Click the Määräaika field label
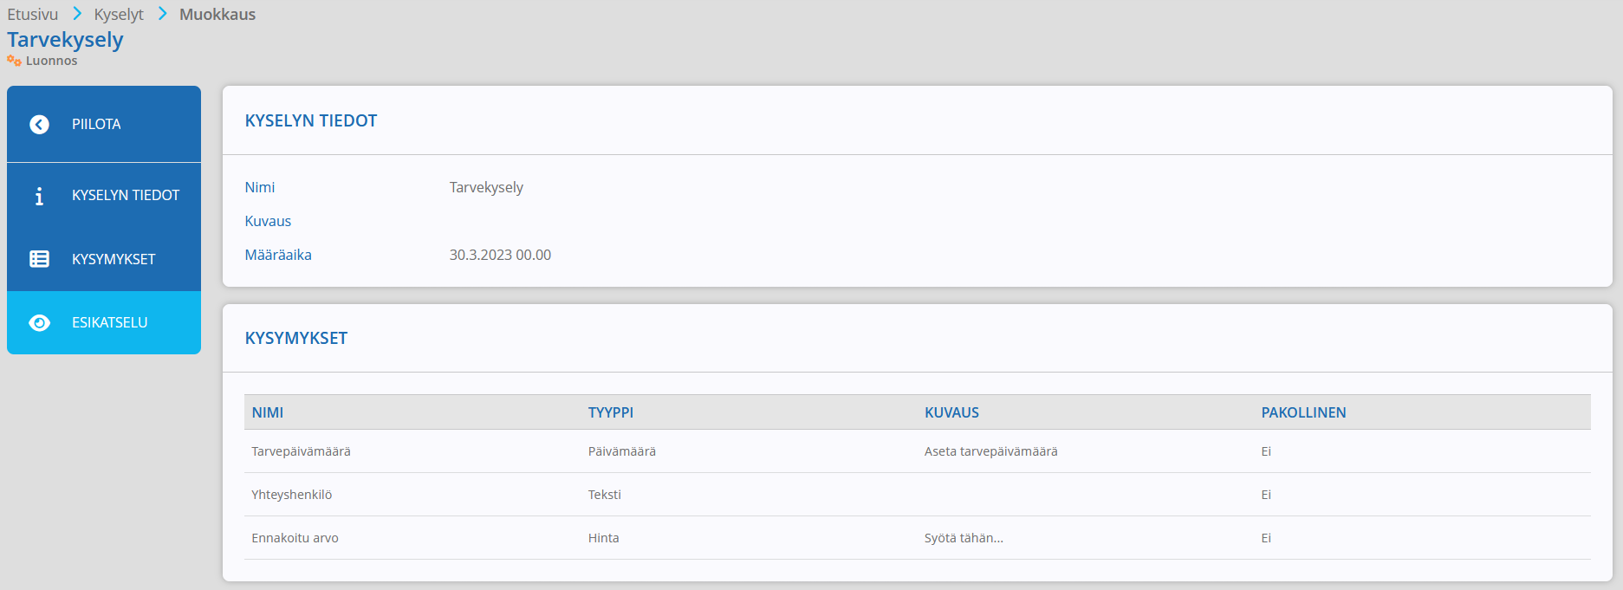Image resolution: width=1623 pixels, height=590 pixels. click(278, 255)
